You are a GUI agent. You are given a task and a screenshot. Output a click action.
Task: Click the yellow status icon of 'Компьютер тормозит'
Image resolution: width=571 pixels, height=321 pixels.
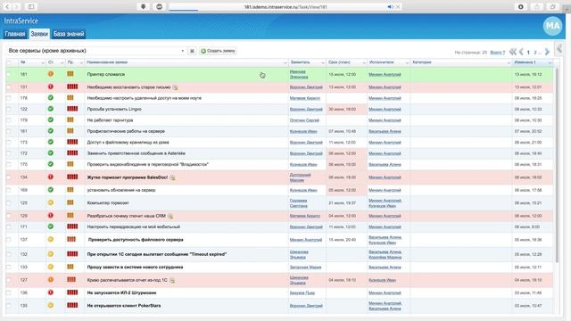coord(51,202)
